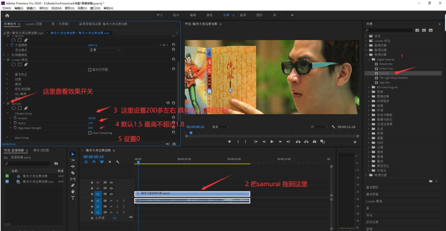Click Export Frame camera icon

click(314, 142)
